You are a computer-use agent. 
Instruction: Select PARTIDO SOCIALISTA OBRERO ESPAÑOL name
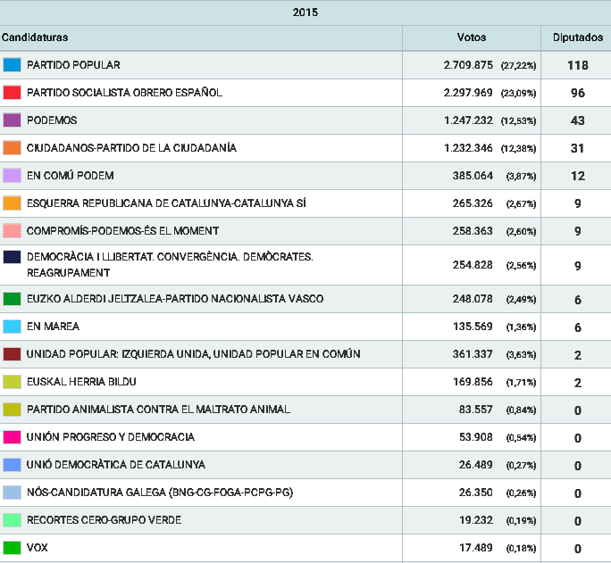pyautogui.click(x=124, y=93)
